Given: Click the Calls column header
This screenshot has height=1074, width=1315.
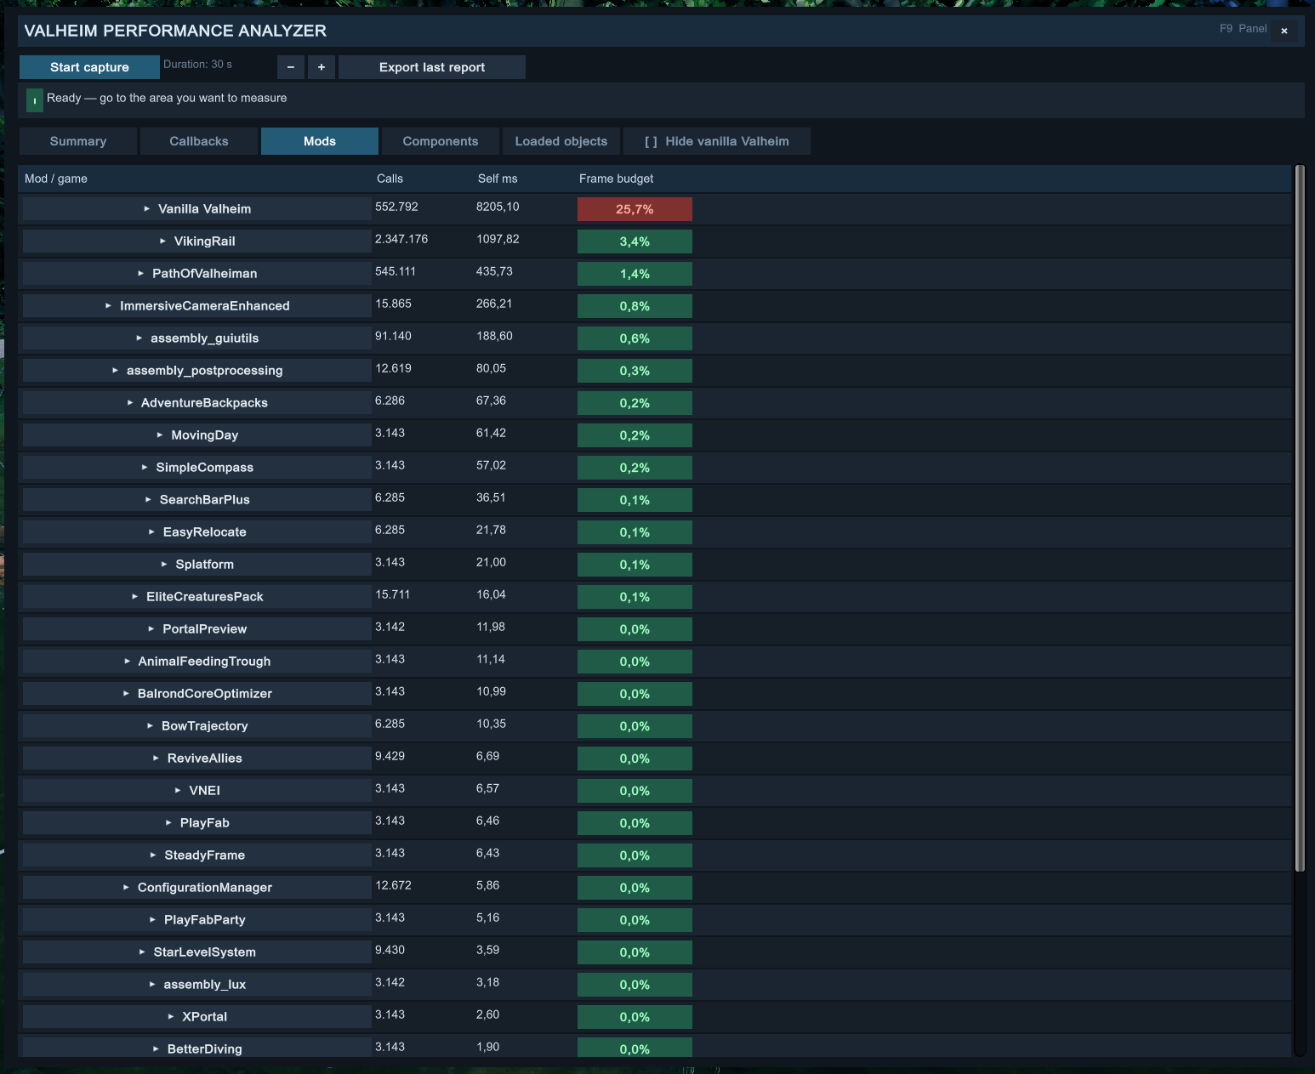Looking at the screenshot, I should 390,179.
